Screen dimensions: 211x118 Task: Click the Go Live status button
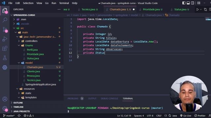pos(186,116)
